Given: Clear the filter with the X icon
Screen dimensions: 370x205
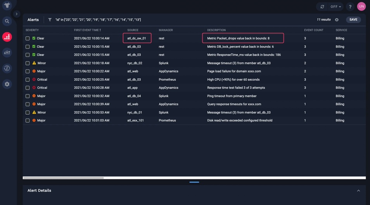Looking at the screenshot, I should [x=337, y=20].
